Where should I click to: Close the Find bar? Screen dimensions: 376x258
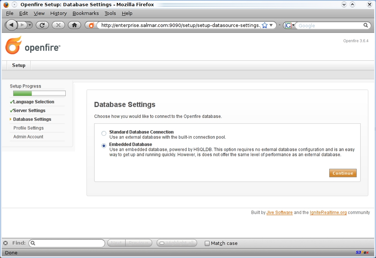pos(6,243)
